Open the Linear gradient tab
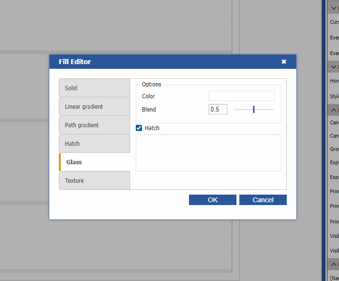This screenshot has width=339, height=281. (94, 106)
